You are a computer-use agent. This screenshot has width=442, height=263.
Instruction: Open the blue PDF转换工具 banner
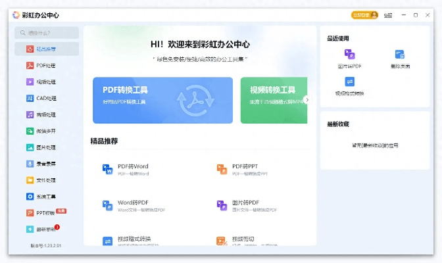click(x=162, y=101)
